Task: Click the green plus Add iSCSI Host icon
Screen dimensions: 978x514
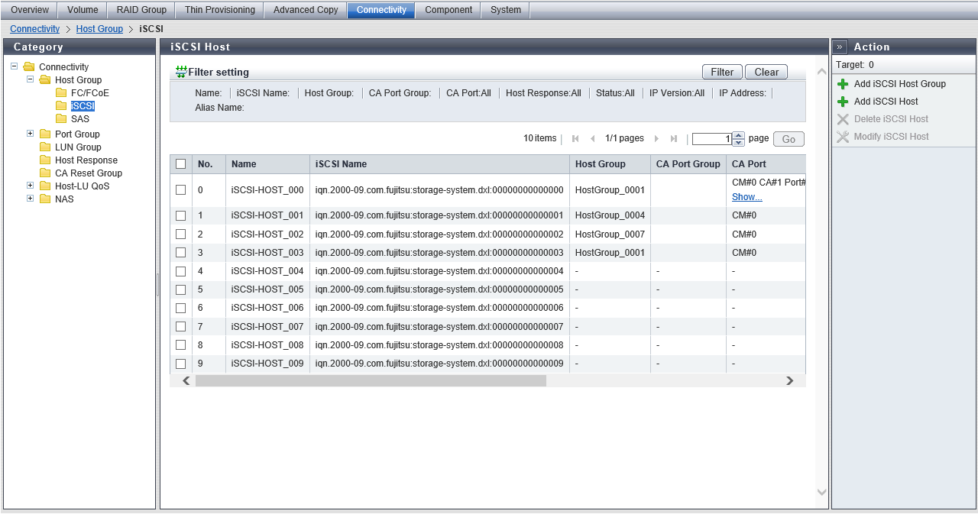Action: (843, 102)
